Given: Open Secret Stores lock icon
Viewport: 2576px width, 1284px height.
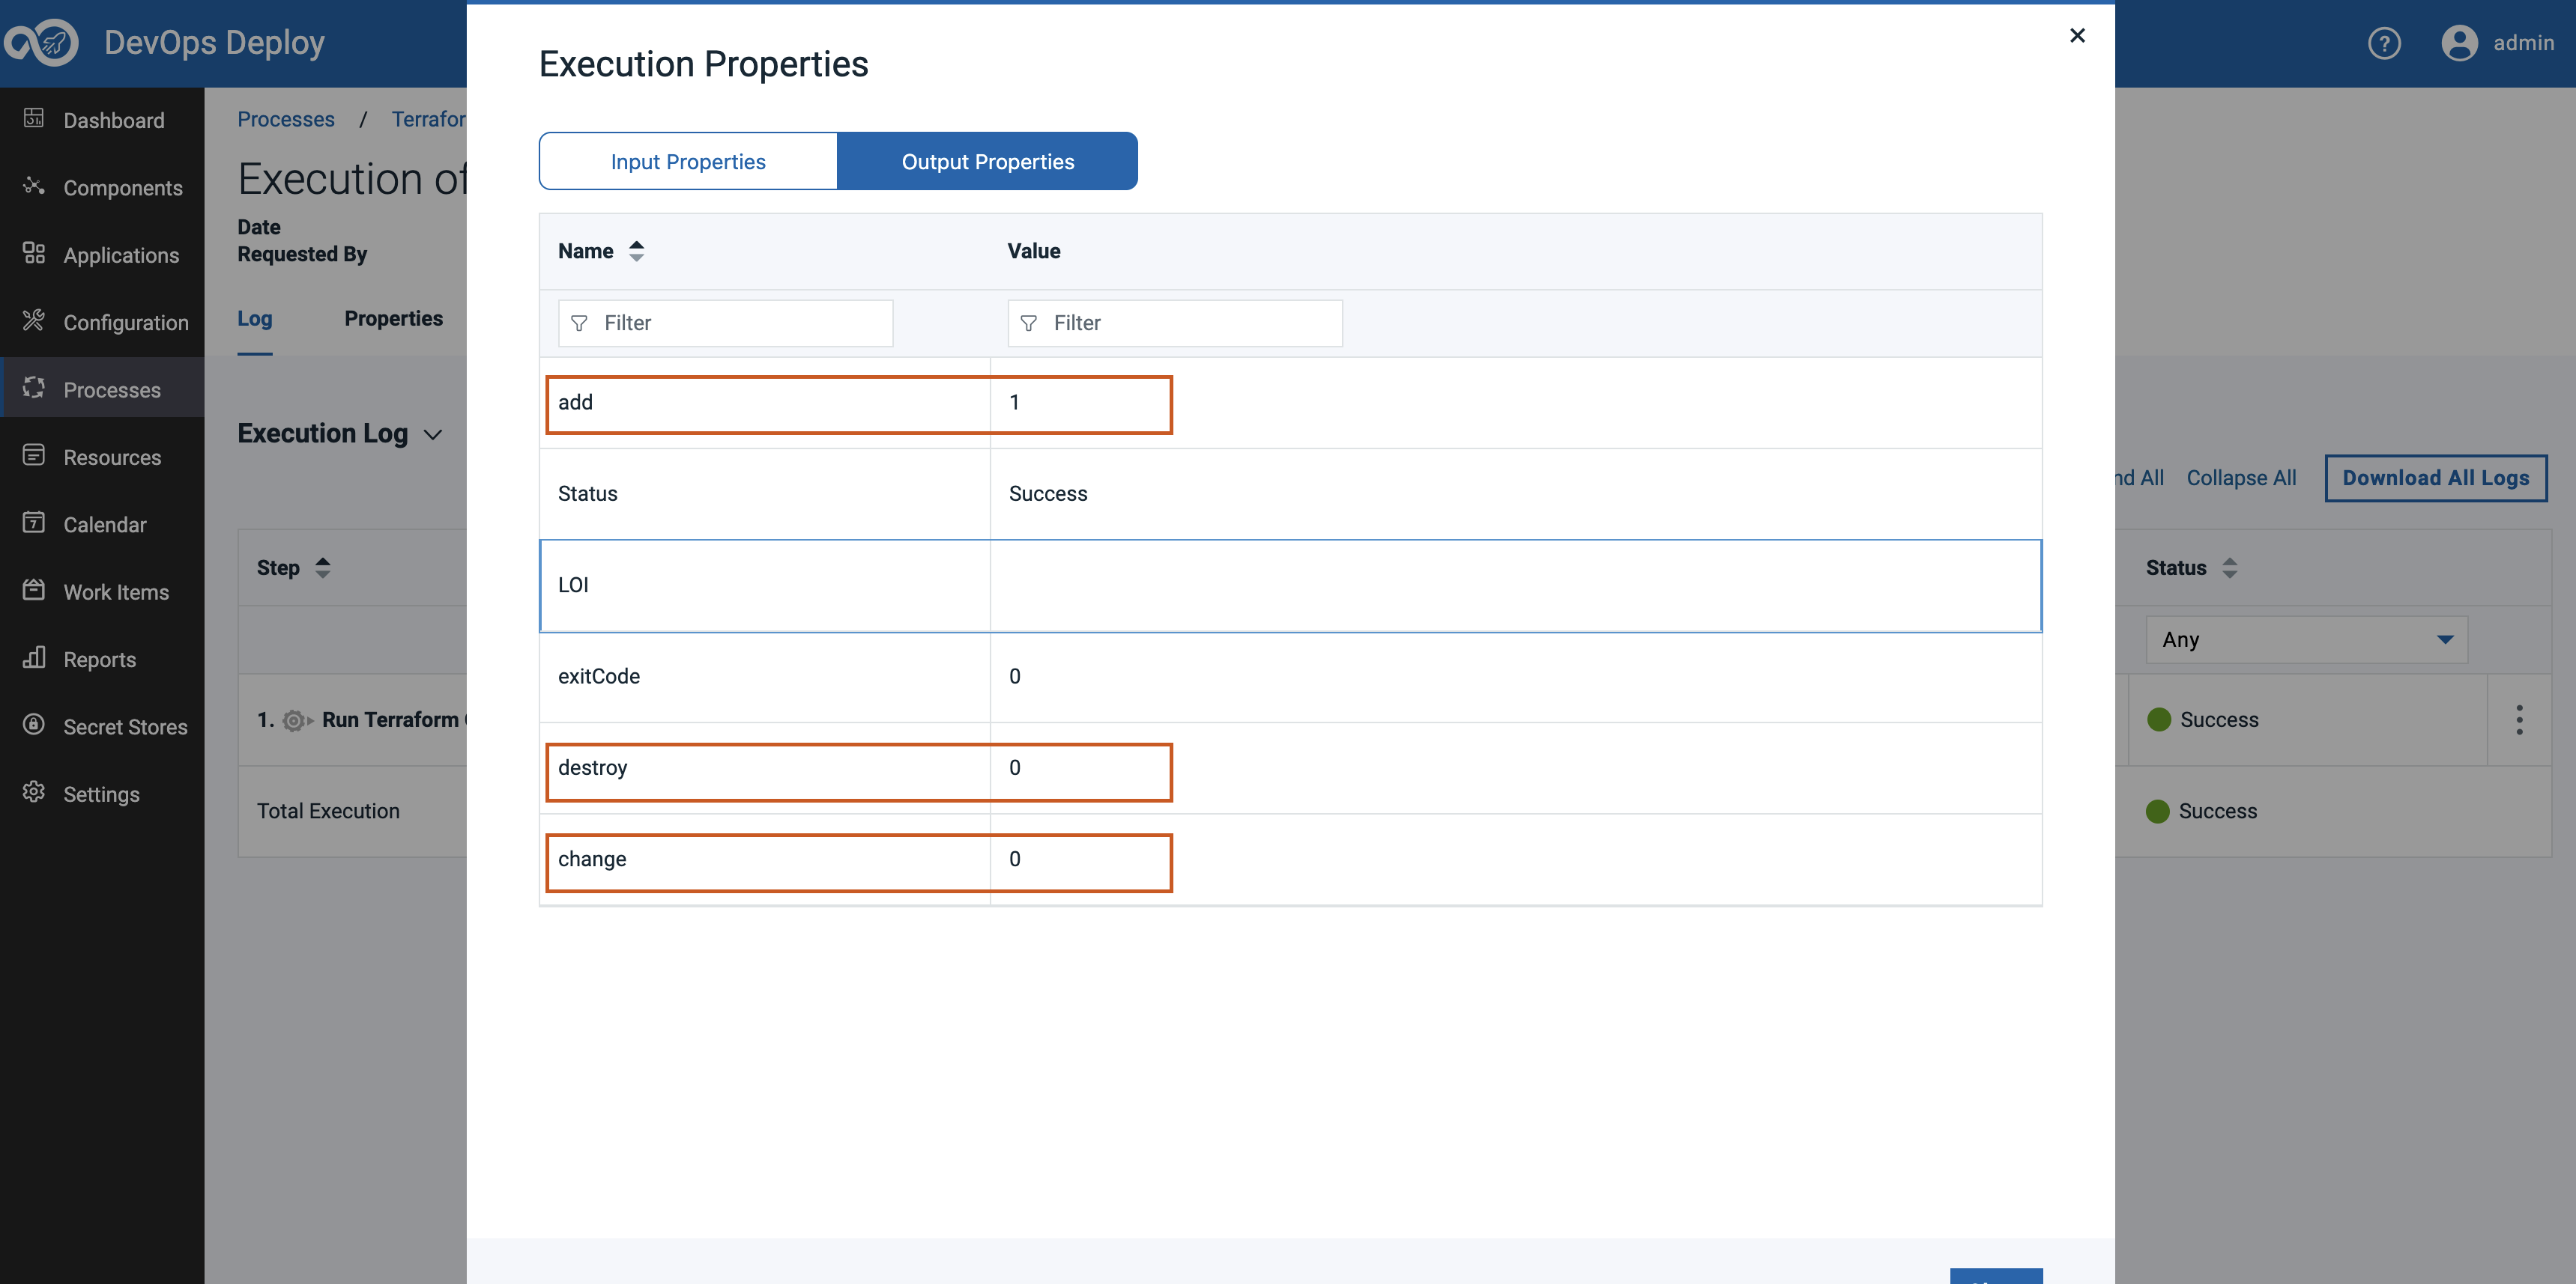Looking at the screenshot, I should click(33, 725).
